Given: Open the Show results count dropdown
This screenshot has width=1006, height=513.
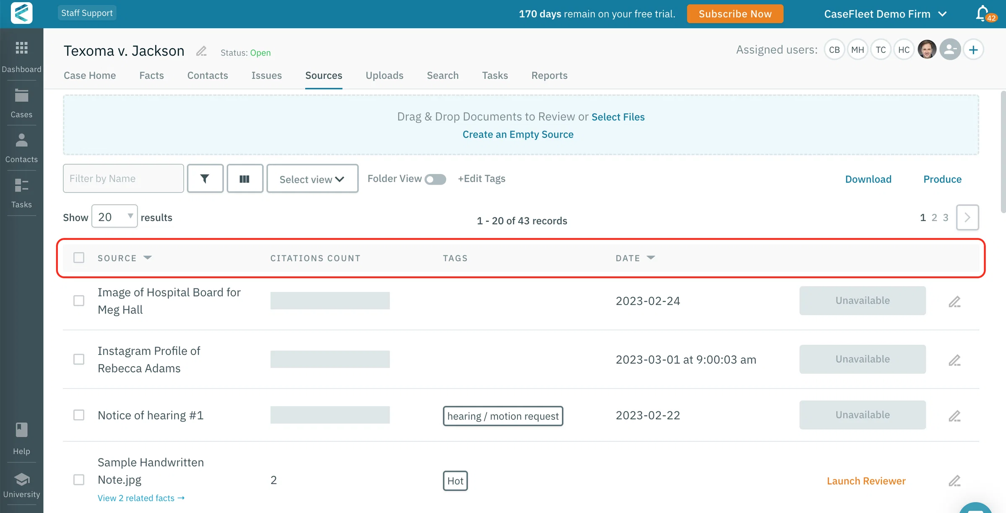Looking at the screenshot, I should tap(114, 216).
